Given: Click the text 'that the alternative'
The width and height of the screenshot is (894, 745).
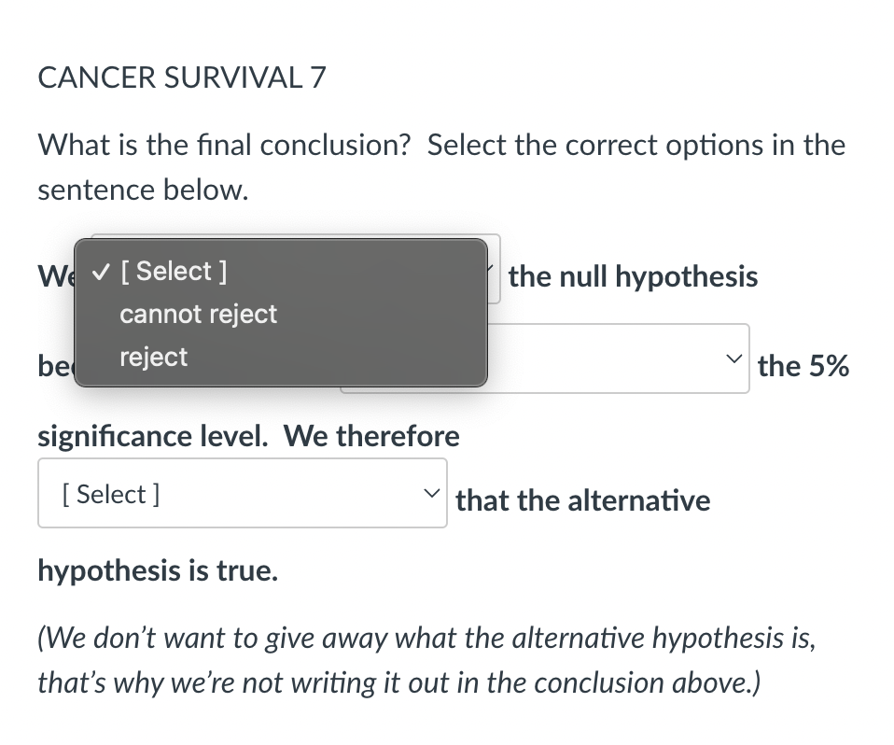Looking at the screenshot, I should pos(582,499).
